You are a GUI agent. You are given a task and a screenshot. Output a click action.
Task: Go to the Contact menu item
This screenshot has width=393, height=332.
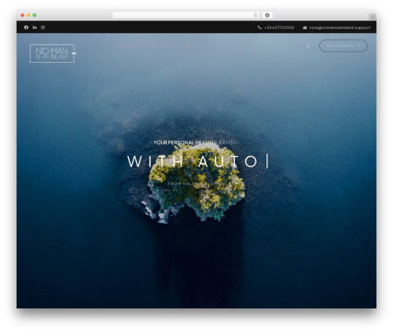pos(160,46)
